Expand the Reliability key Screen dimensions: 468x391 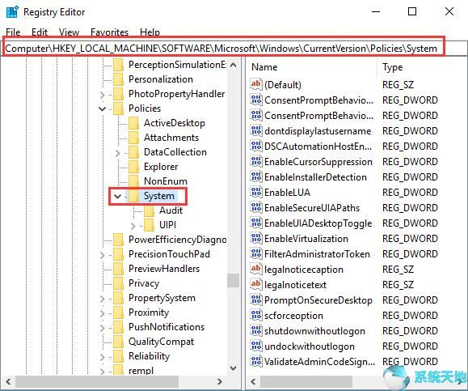103,357
